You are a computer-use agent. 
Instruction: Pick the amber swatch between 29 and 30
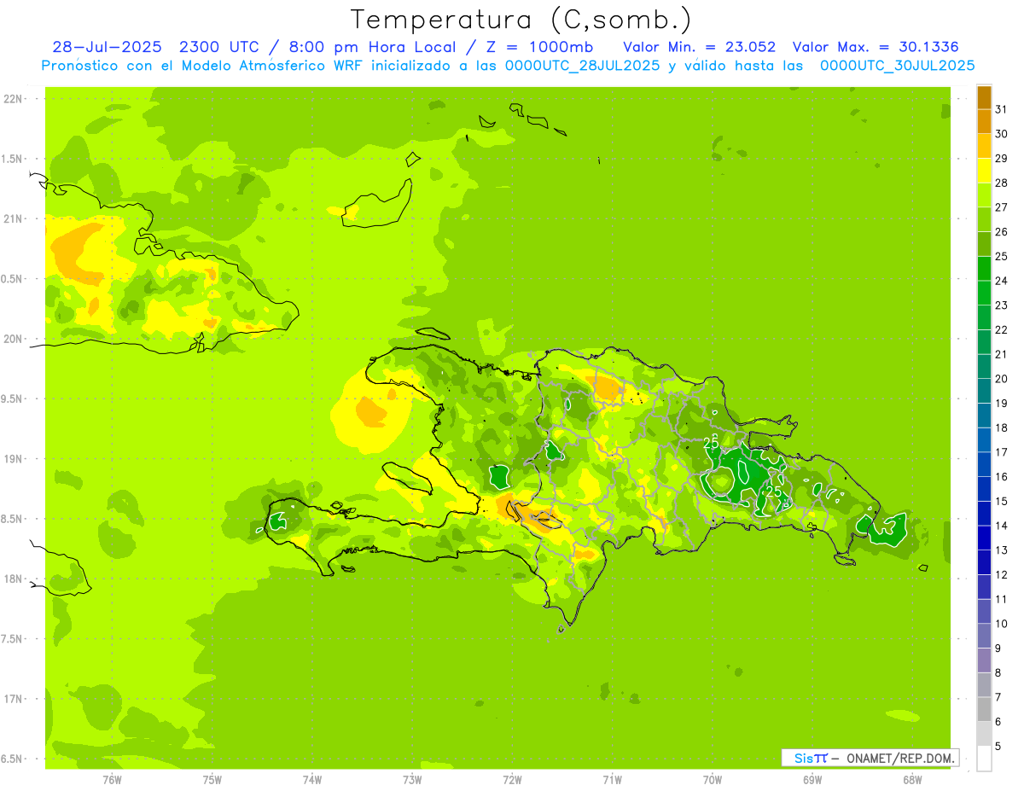[x=984, y=146]
